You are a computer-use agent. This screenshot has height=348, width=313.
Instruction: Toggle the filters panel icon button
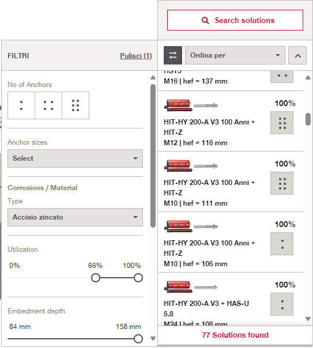(x=173, y=55)
